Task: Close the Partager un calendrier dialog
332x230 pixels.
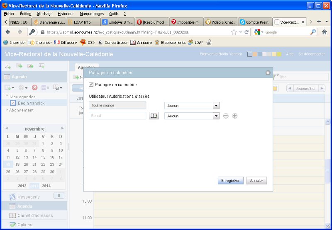Action: click(268, 73)
